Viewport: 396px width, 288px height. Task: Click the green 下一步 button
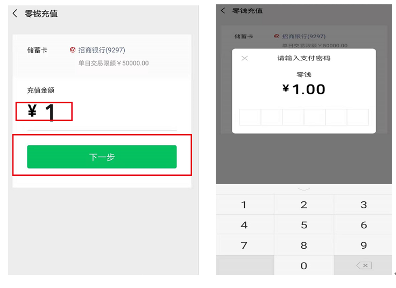[x=102, y=157]
